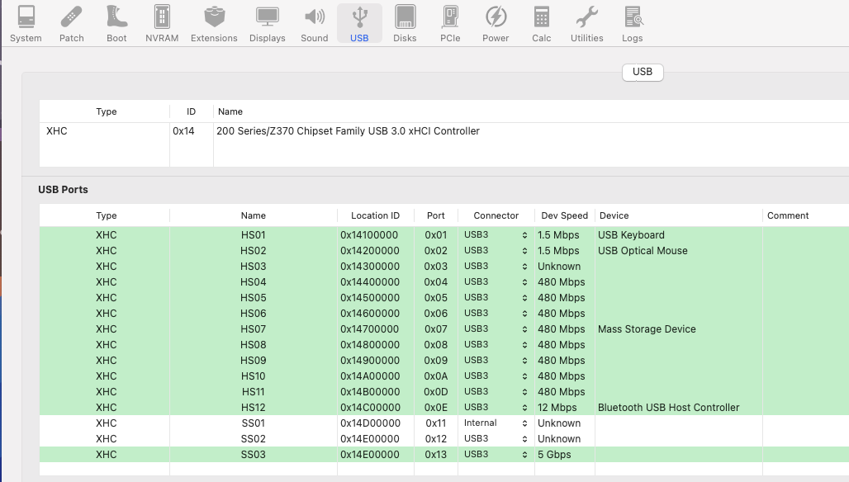The width and height of the screenshot is (849, 482).
Task: Click the USB tab button
Action: point(643,72)
